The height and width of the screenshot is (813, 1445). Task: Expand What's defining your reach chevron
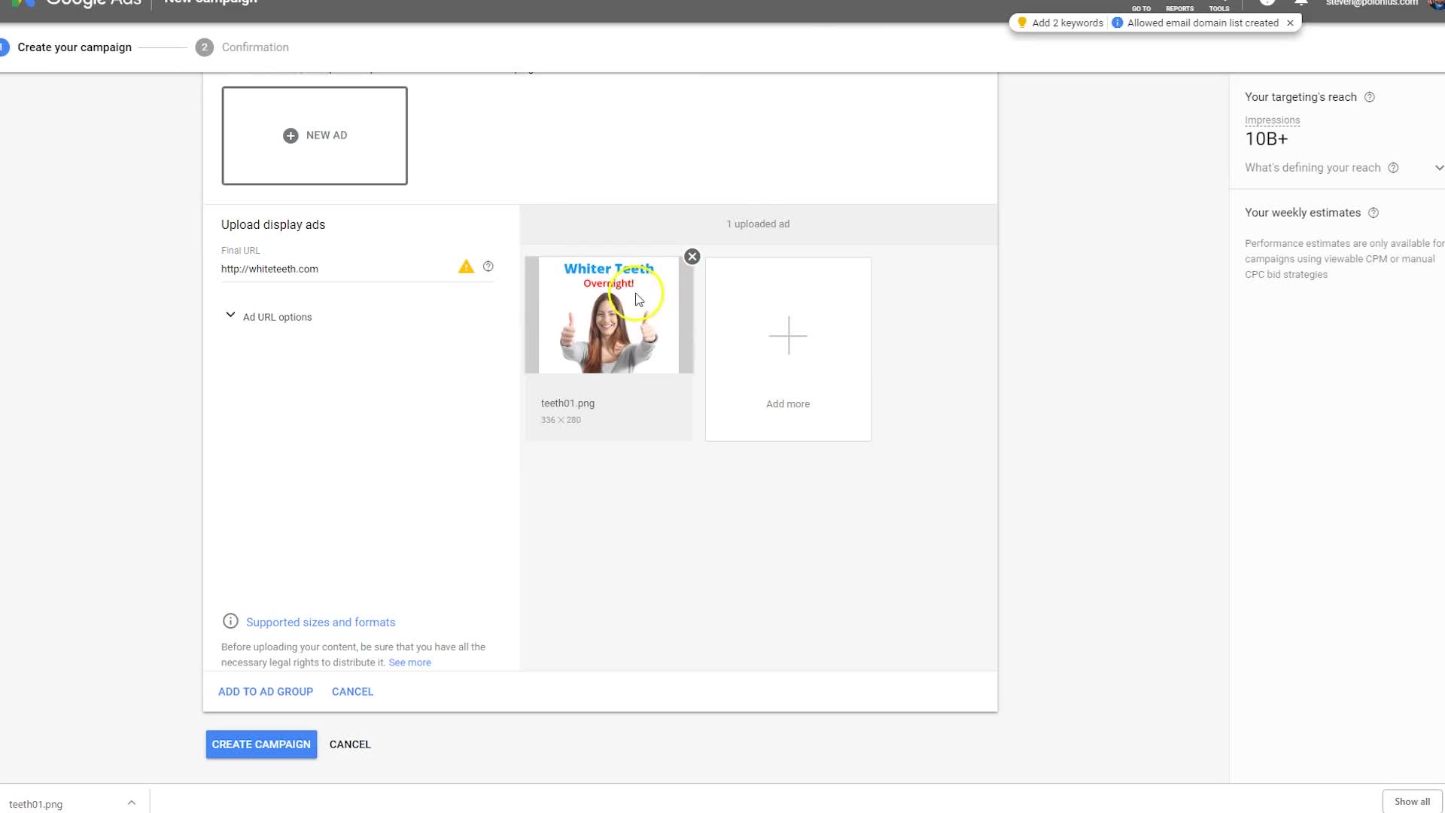pyautogui.click(x=1438, y=168)
